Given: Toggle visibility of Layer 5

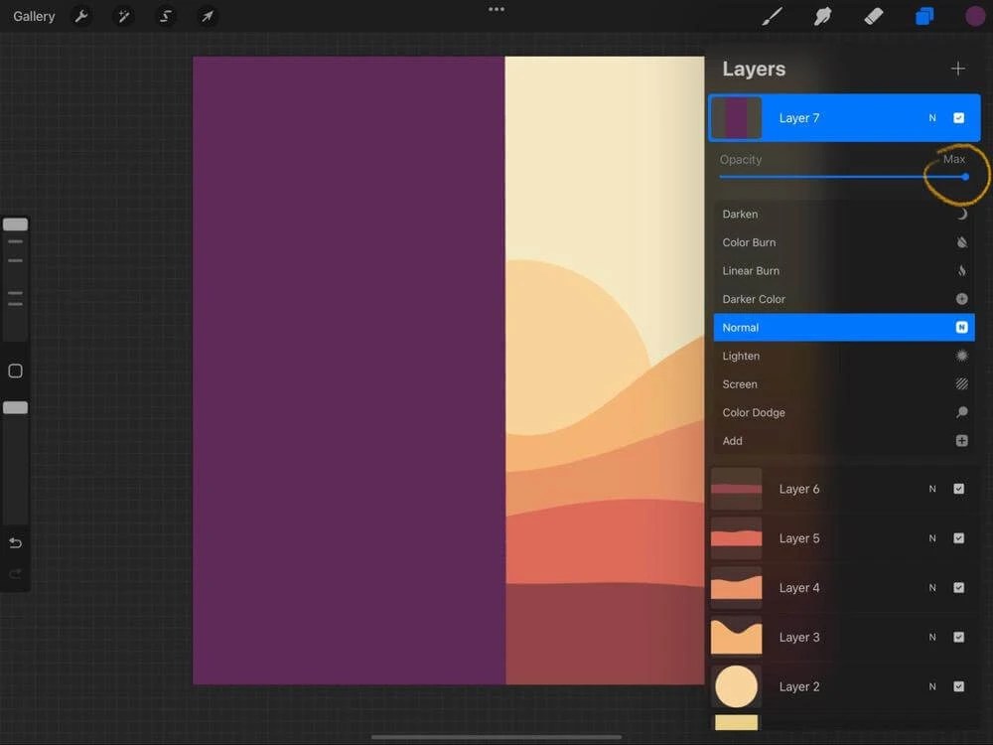Looking at the screenshot, I should pyautogui.click(x=959, y=538).
